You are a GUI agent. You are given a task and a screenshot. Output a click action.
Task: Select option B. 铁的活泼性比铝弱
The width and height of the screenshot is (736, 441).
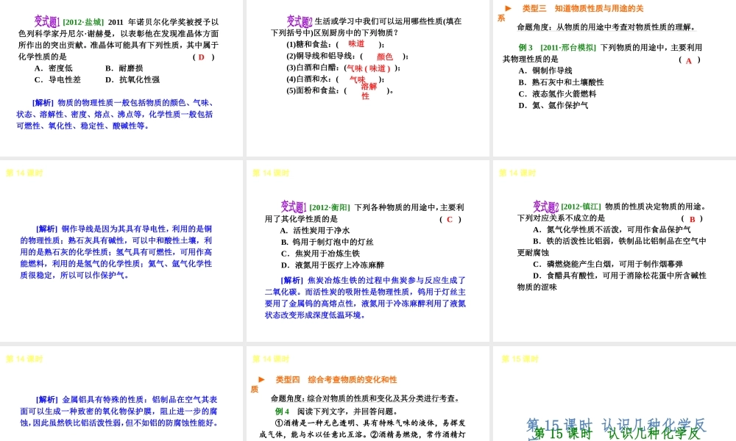612,246
